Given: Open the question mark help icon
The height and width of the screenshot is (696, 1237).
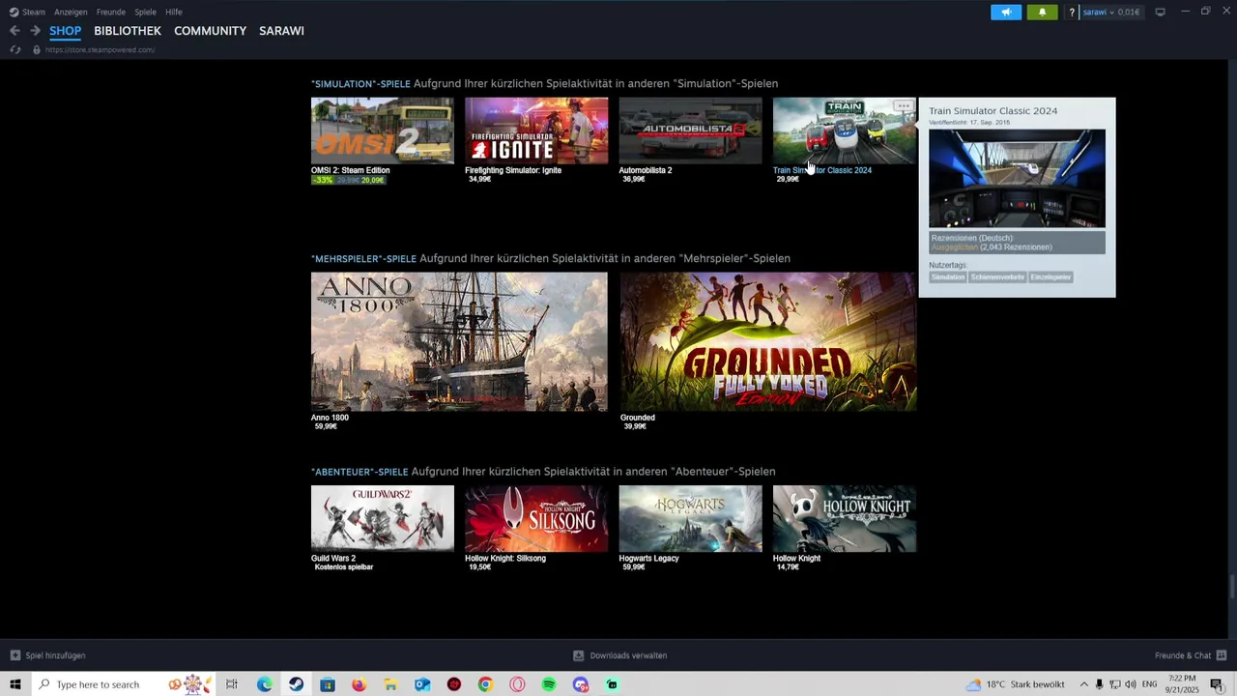Looking at the screenshot, I should (1072, 13).
